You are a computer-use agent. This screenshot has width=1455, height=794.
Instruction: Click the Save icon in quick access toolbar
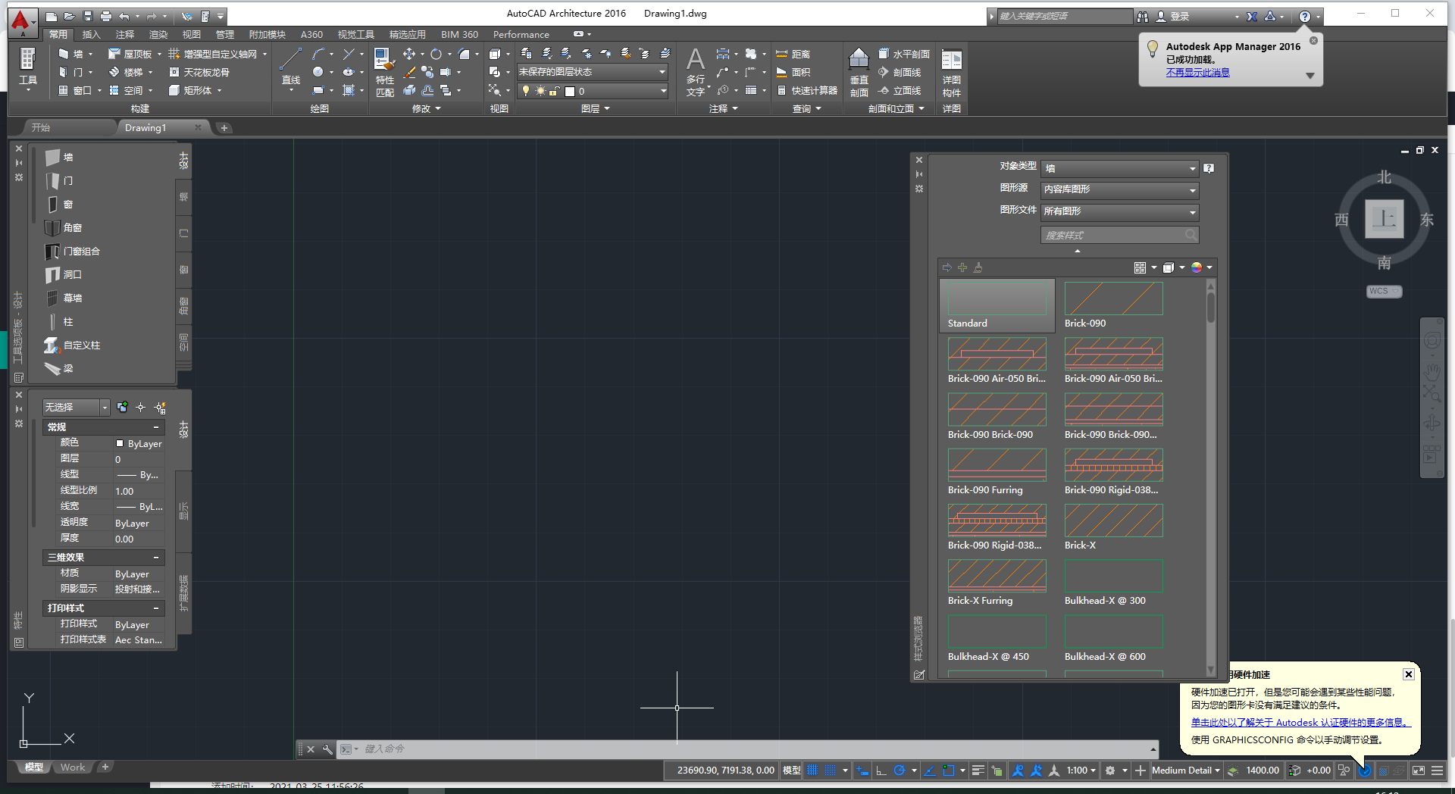(x=88, y=16)
